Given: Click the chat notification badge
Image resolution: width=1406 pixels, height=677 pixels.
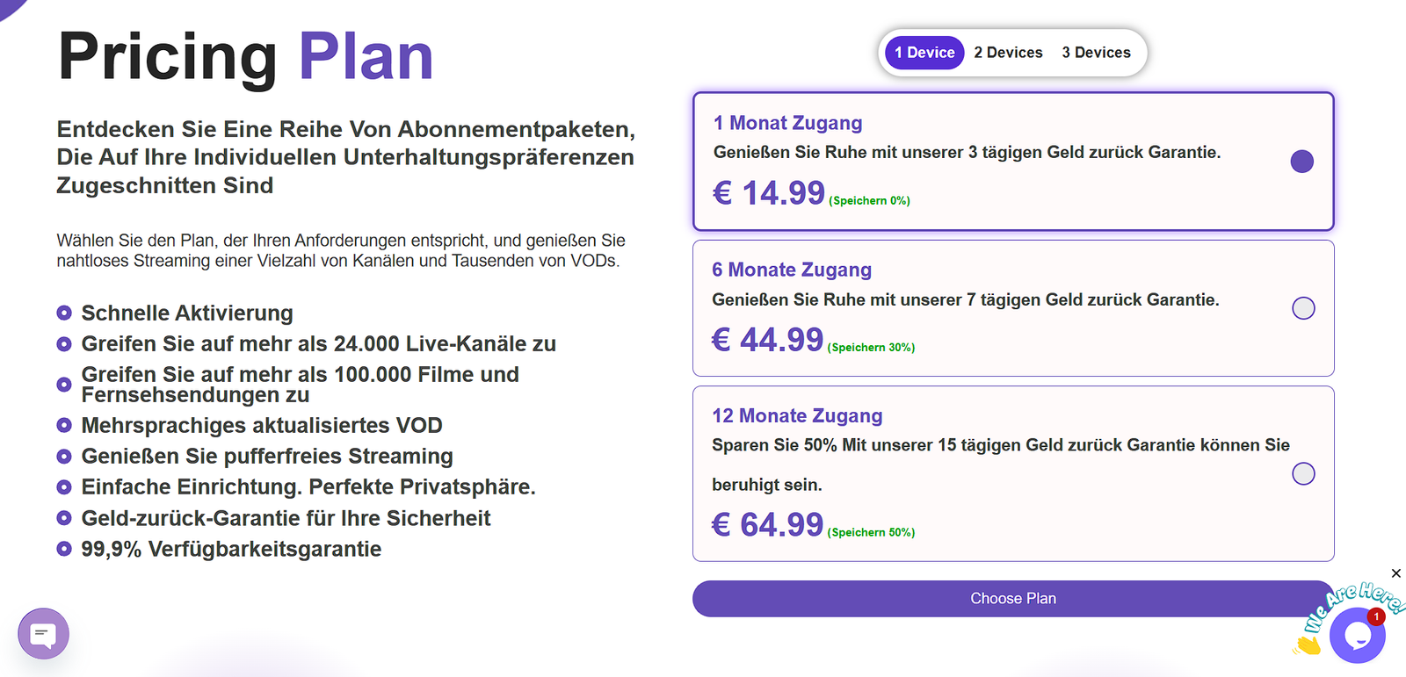Looking at the screenshot, I should [x=1376, y=616].
